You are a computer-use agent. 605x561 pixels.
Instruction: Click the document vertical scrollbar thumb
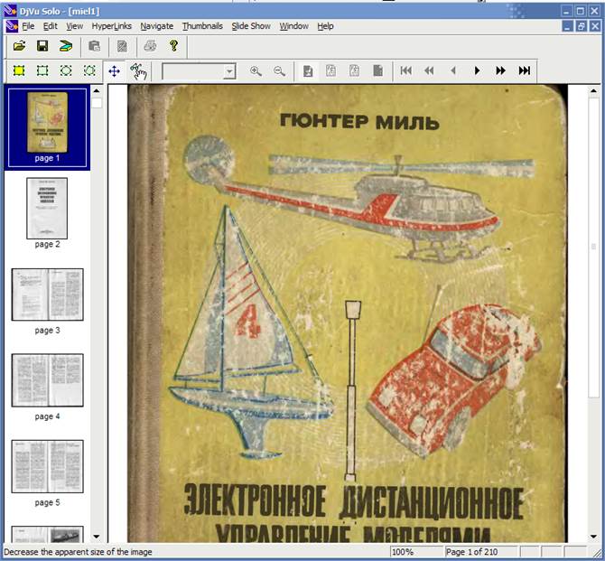pyautogui.click(x=594, y=247)
